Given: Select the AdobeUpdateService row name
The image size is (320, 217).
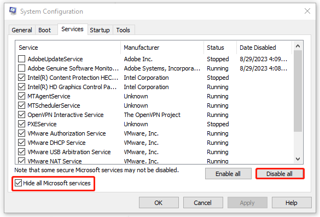Looking at the screenshot, I should [x=55, y=59].
